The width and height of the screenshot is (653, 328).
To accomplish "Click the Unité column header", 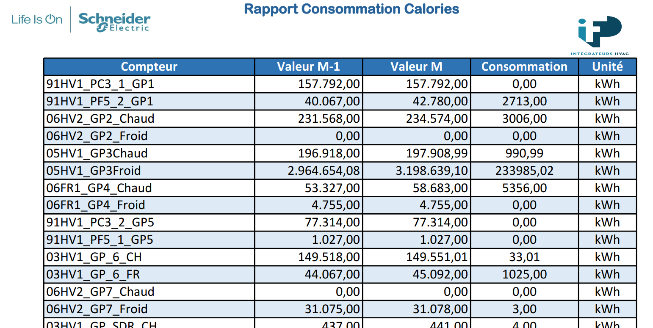I will click(608, 67).
